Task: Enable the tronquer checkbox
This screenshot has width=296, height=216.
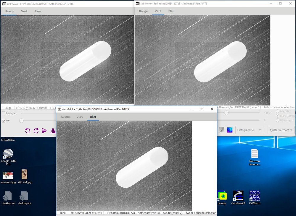Action: coord(4,113)
